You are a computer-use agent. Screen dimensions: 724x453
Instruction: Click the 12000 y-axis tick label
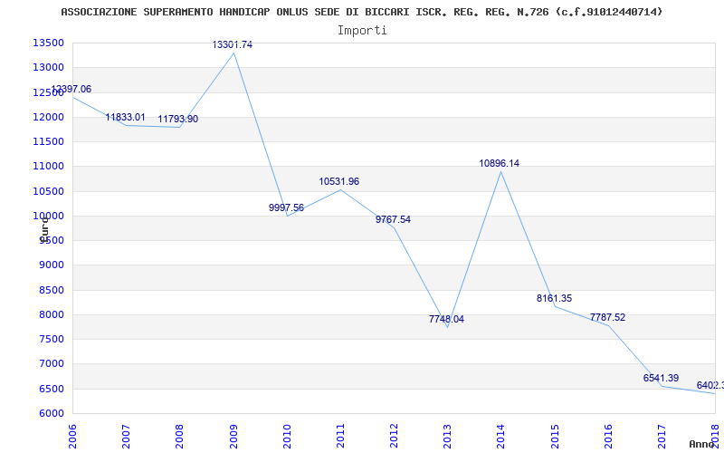click(x=48, y=117)
